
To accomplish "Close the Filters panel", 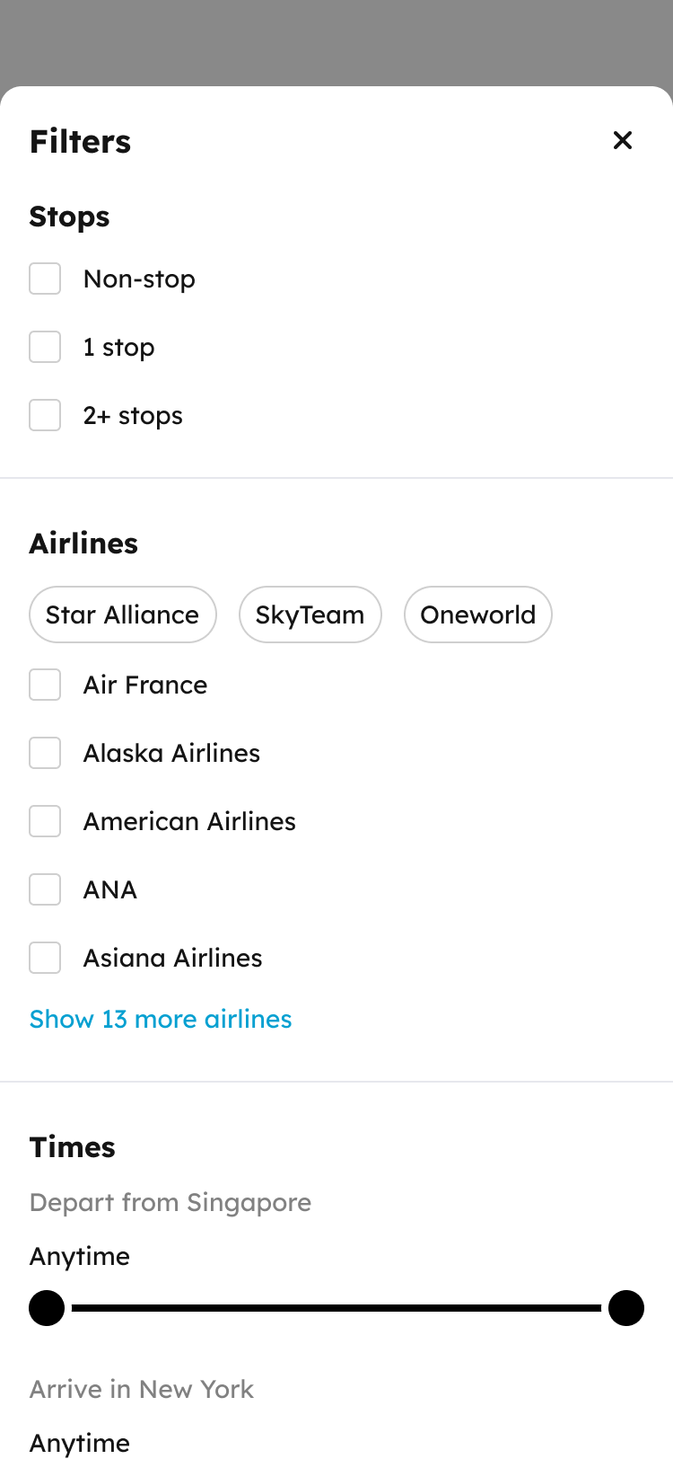I will point(623,140).
